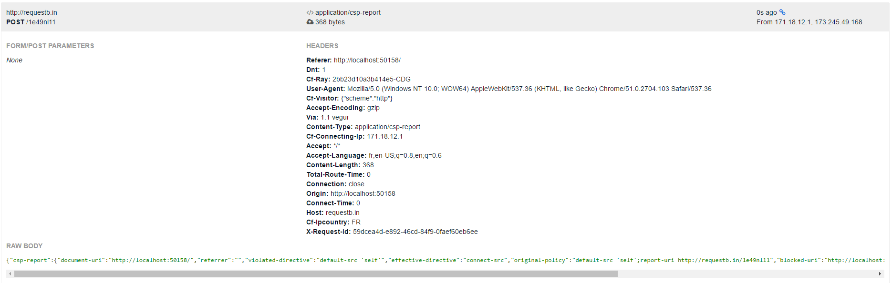Screen dimensions: 892x283
Task: Click the horizontal scrollbar thumb under raw body
Action: (316, 274)
